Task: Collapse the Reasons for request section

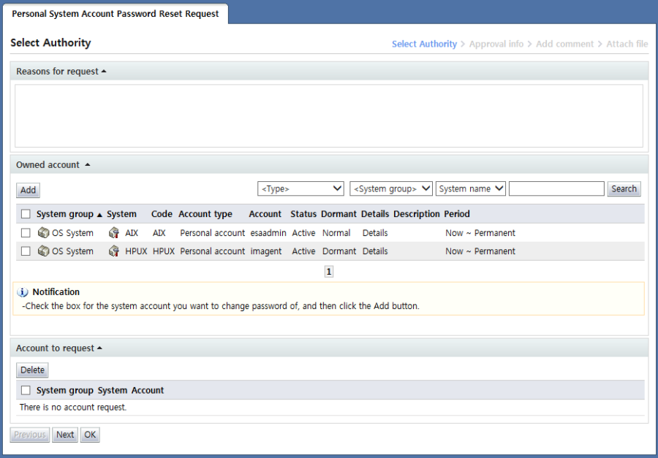Action: [x=103, y=72]
